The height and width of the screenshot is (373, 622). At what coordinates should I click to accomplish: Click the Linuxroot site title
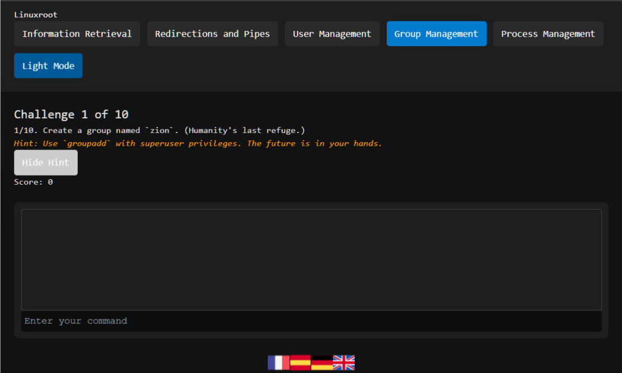[36, 15]
